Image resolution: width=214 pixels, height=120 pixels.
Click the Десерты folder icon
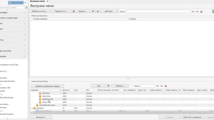coord(34,108)
